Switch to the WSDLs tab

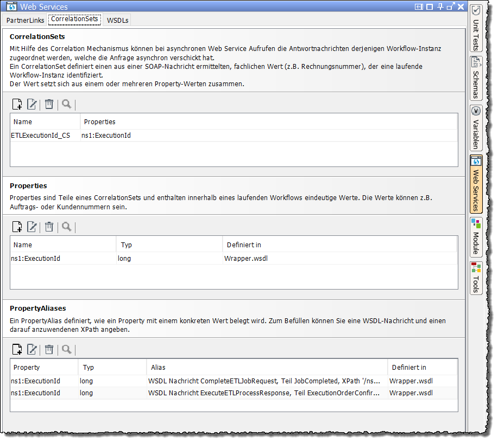point(118,20)
